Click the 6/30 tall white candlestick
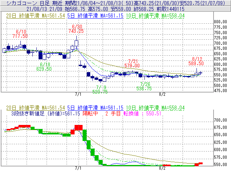Image resolution: width=231 pixels, height=173 pixels. (x=76, y=43)
